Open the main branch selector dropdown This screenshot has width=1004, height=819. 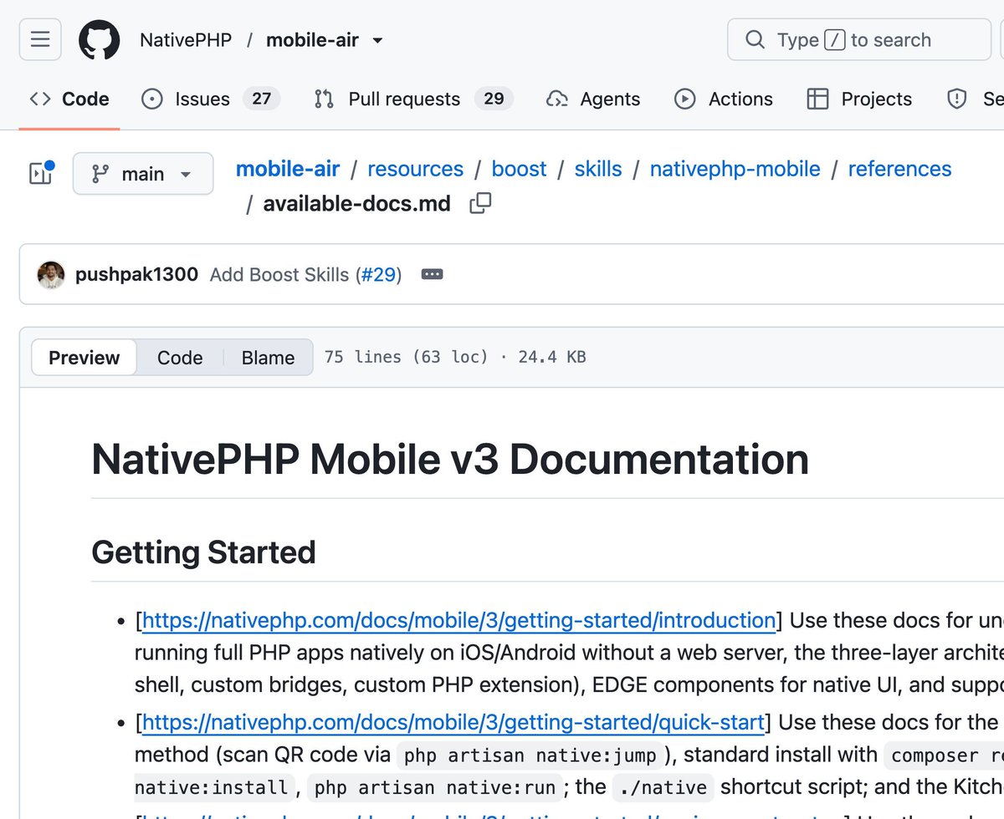tap(143, 174)
